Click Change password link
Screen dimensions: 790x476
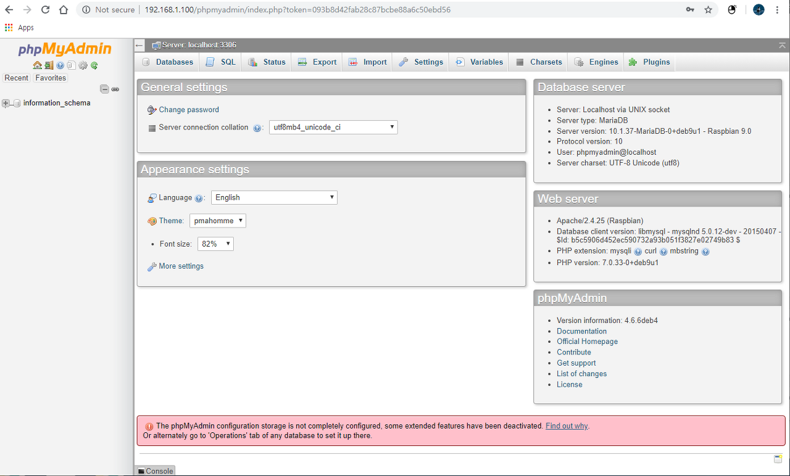click(x=189, y=110)
